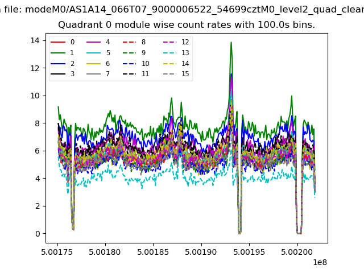
Task: Click the red line swatch for module 0
Action: (59, 42)
